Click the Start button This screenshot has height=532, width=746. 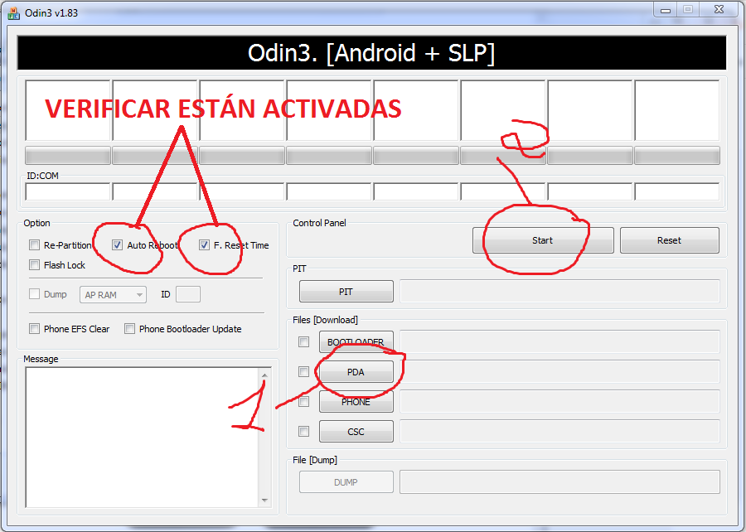(x=543, y=240)
